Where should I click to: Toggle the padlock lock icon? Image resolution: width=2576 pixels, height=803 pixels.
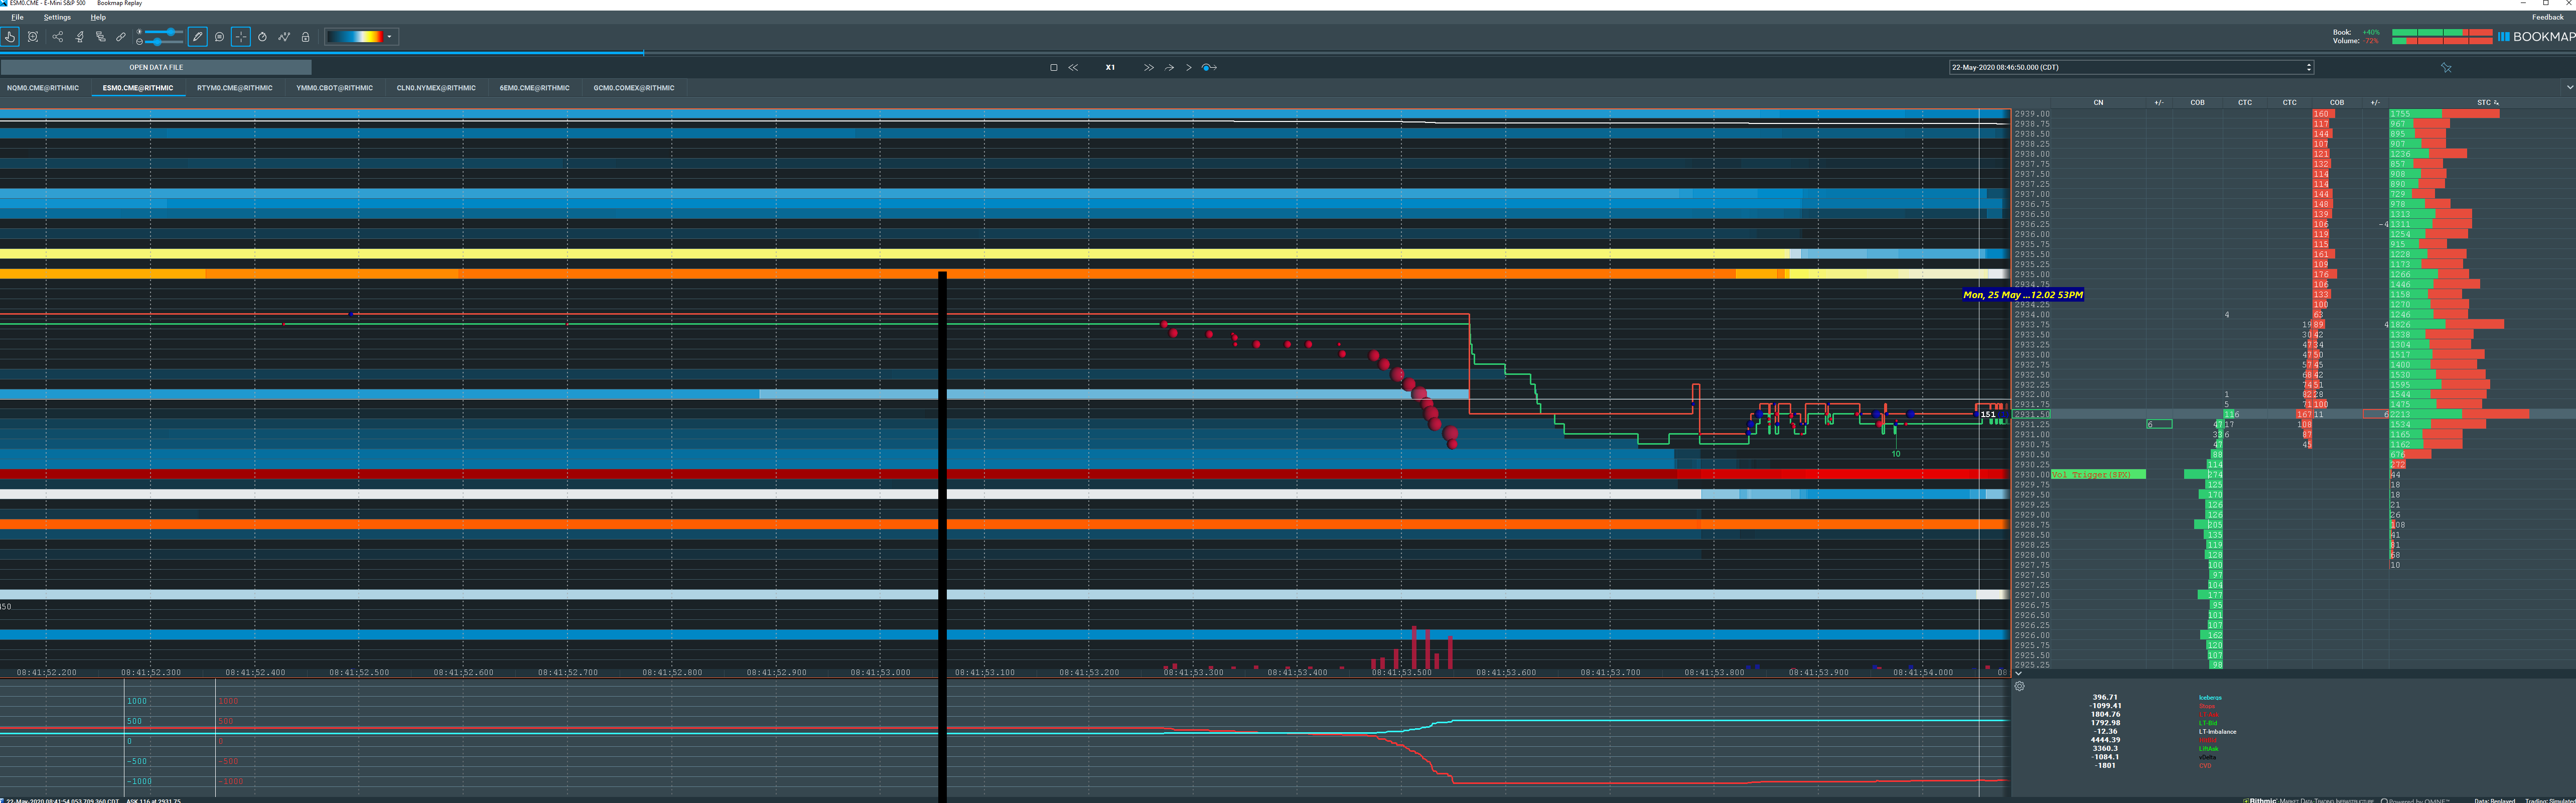pos(306,37)
